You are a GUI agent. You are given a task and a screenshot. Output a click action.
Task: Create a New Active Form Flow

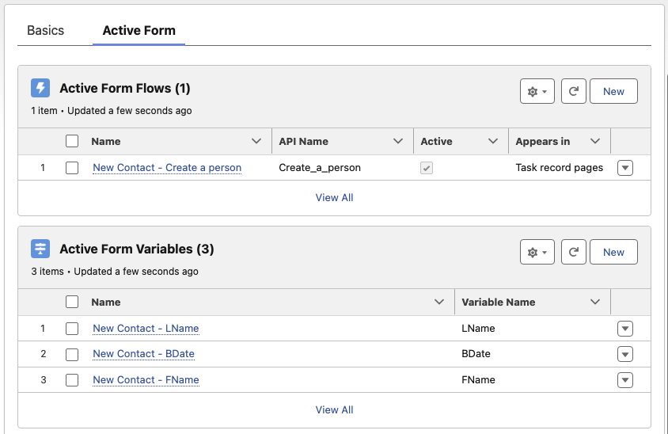613,91
